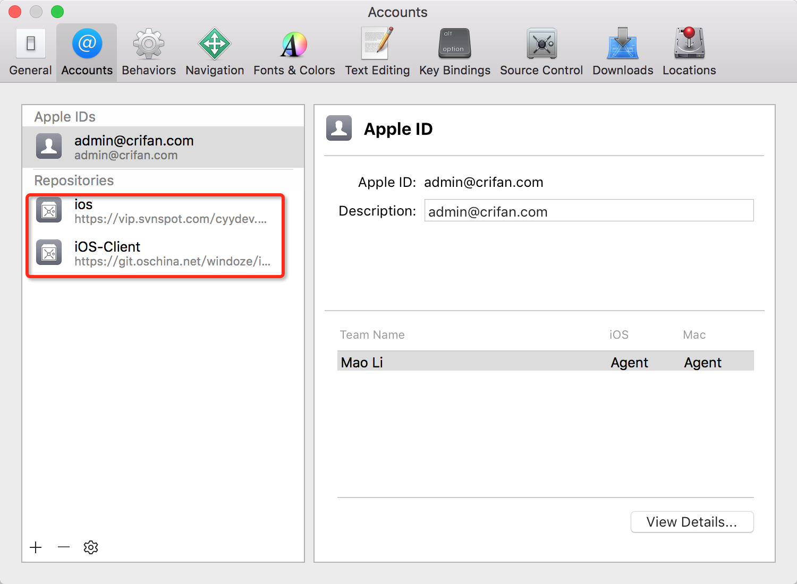
Task: Click the iOS-Client repository name
Action: click(x=107, y=247)
